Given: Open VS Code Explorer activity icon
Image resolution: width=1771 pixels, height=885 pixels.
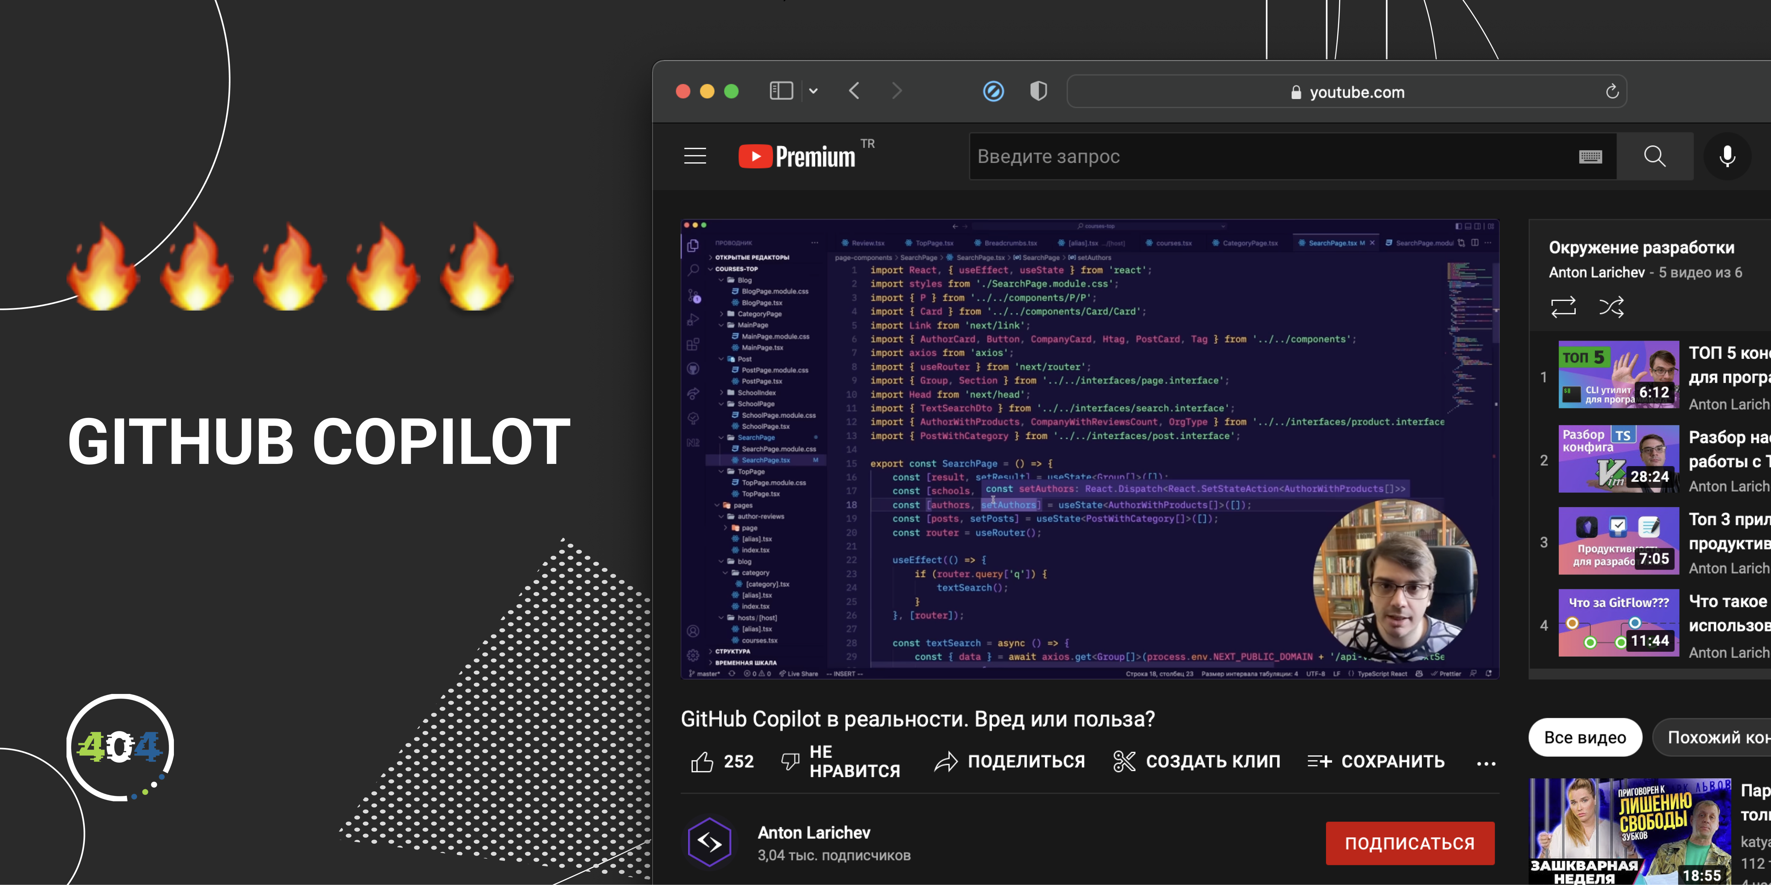Looking at the screenshot, I should (693, 245).
